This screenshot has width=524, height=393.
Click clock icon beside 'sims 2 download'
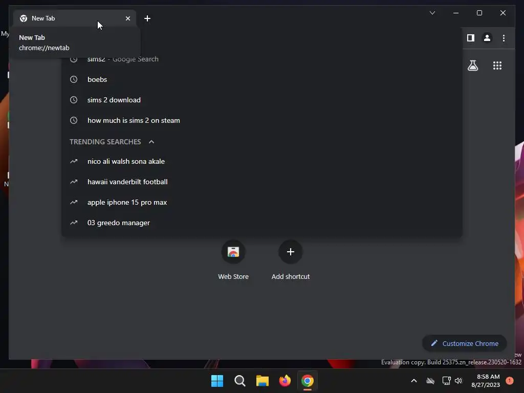click(74, 100)
